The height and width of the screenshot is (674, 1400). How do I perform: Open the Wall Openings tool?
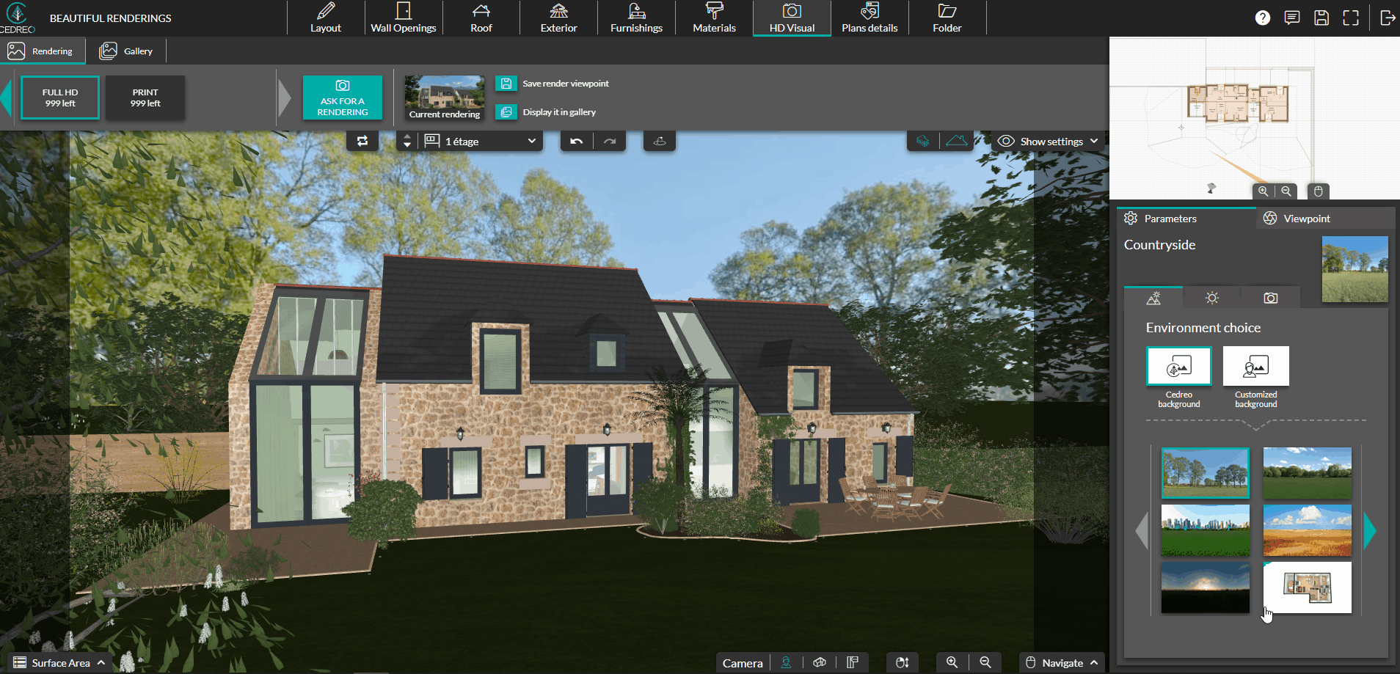[x=403, y=18]
